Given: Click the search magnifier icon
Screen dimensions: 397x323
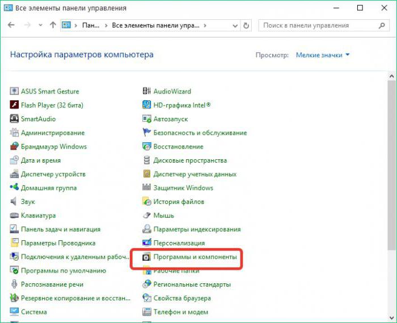Looking at the screenshot, I should (382, 25).
